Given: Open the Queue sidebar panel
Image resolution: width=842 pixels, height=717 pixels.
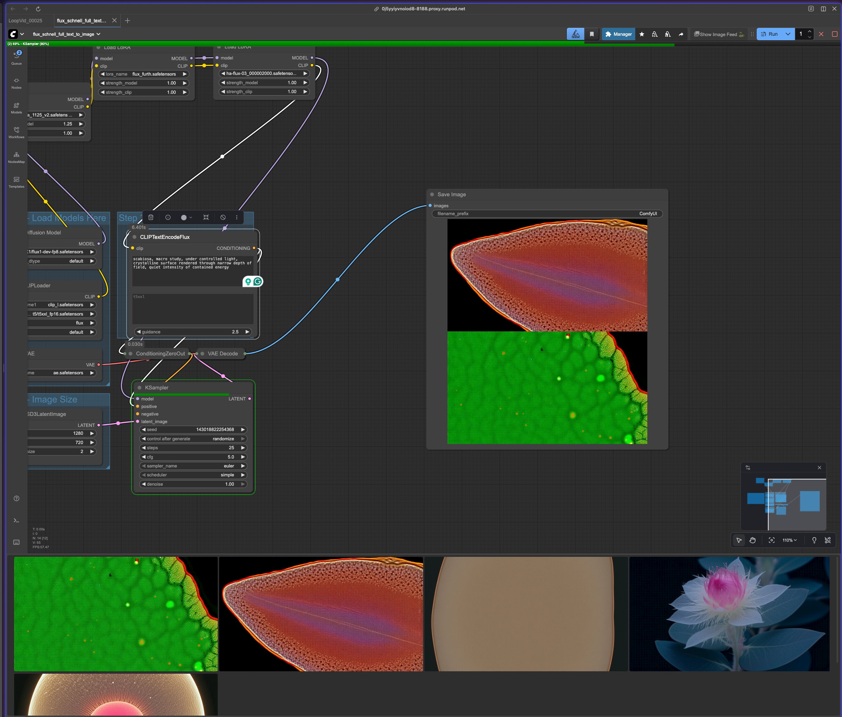Looking at the screenshot, I should [17, 58].
